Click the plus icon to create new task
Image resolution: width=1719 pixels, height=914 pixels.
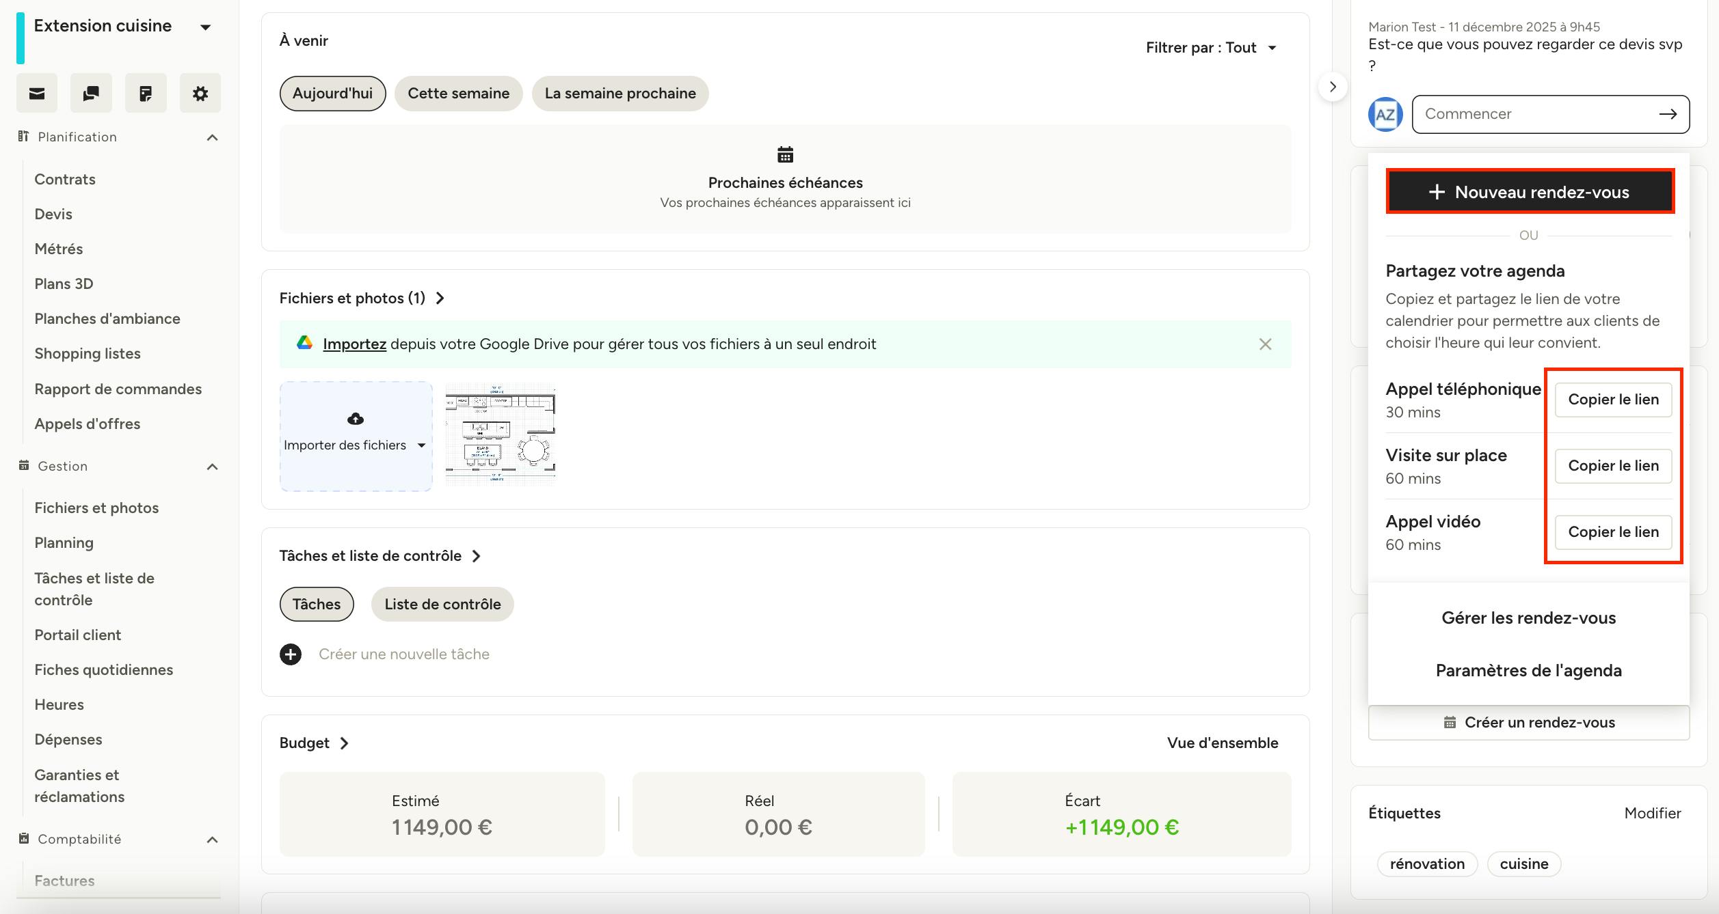pyautogui.click(x=291, y=654)
